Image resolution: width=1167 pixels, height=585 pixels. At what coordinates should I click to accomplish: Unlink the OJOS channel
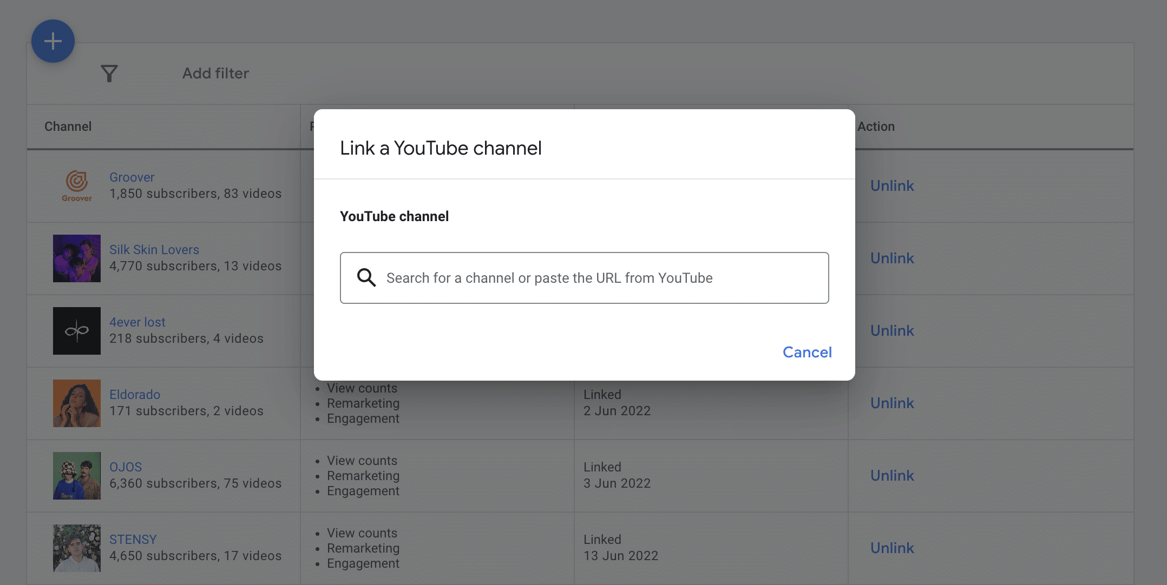pos(892,476)
